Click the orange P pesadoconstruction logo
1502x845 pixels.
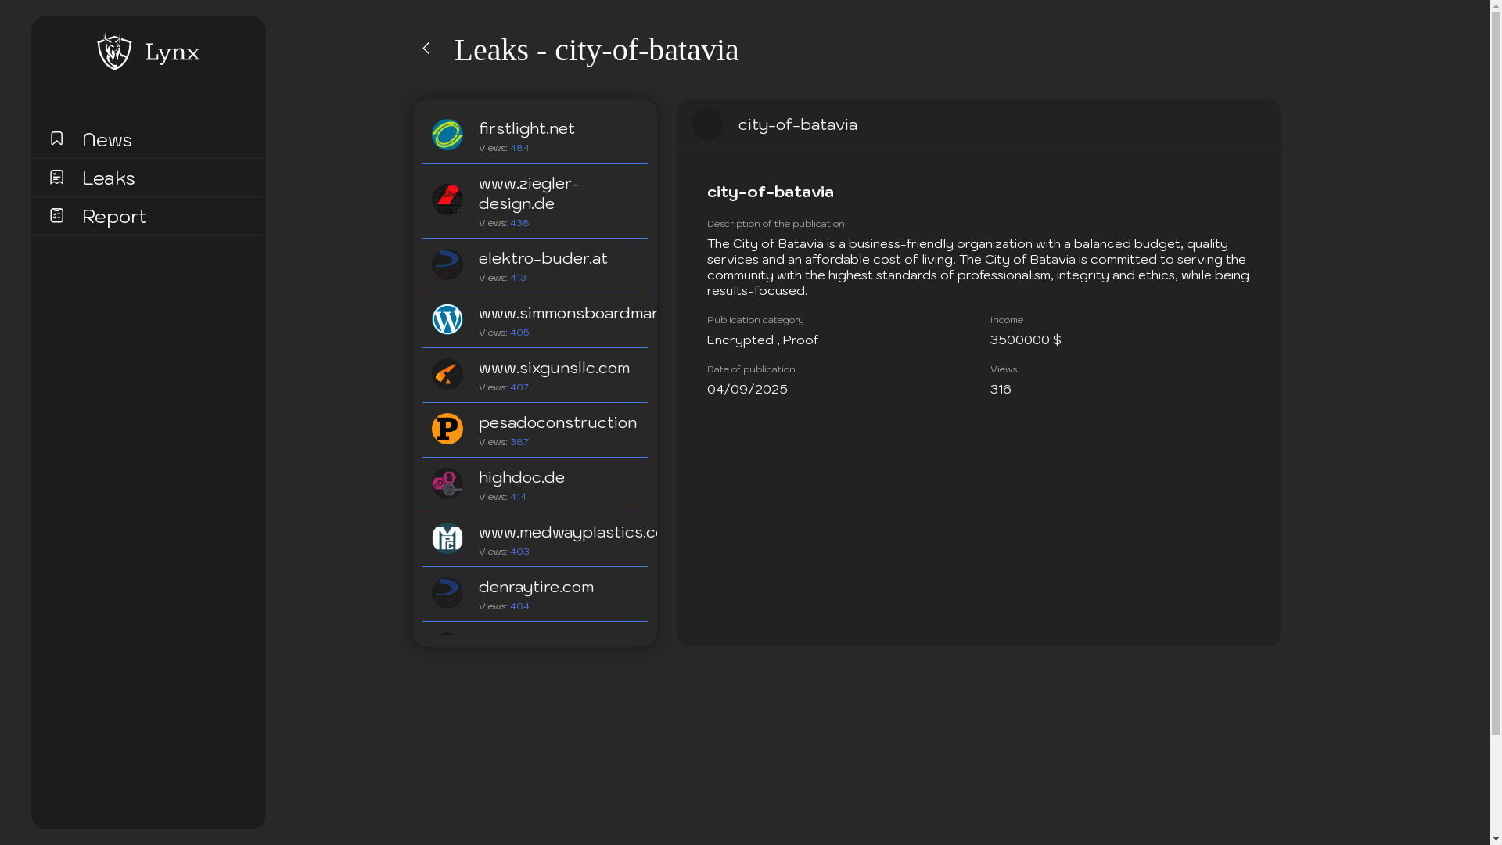447,429
